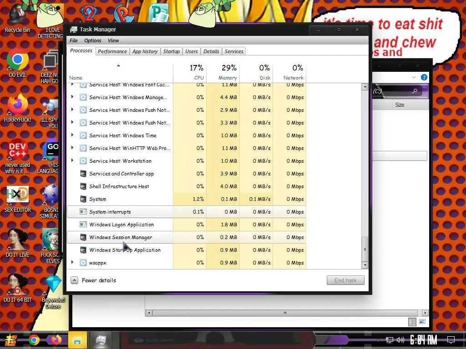466x349 pixels.
Task: Select the Services and Controller app process
Action: 187,174
